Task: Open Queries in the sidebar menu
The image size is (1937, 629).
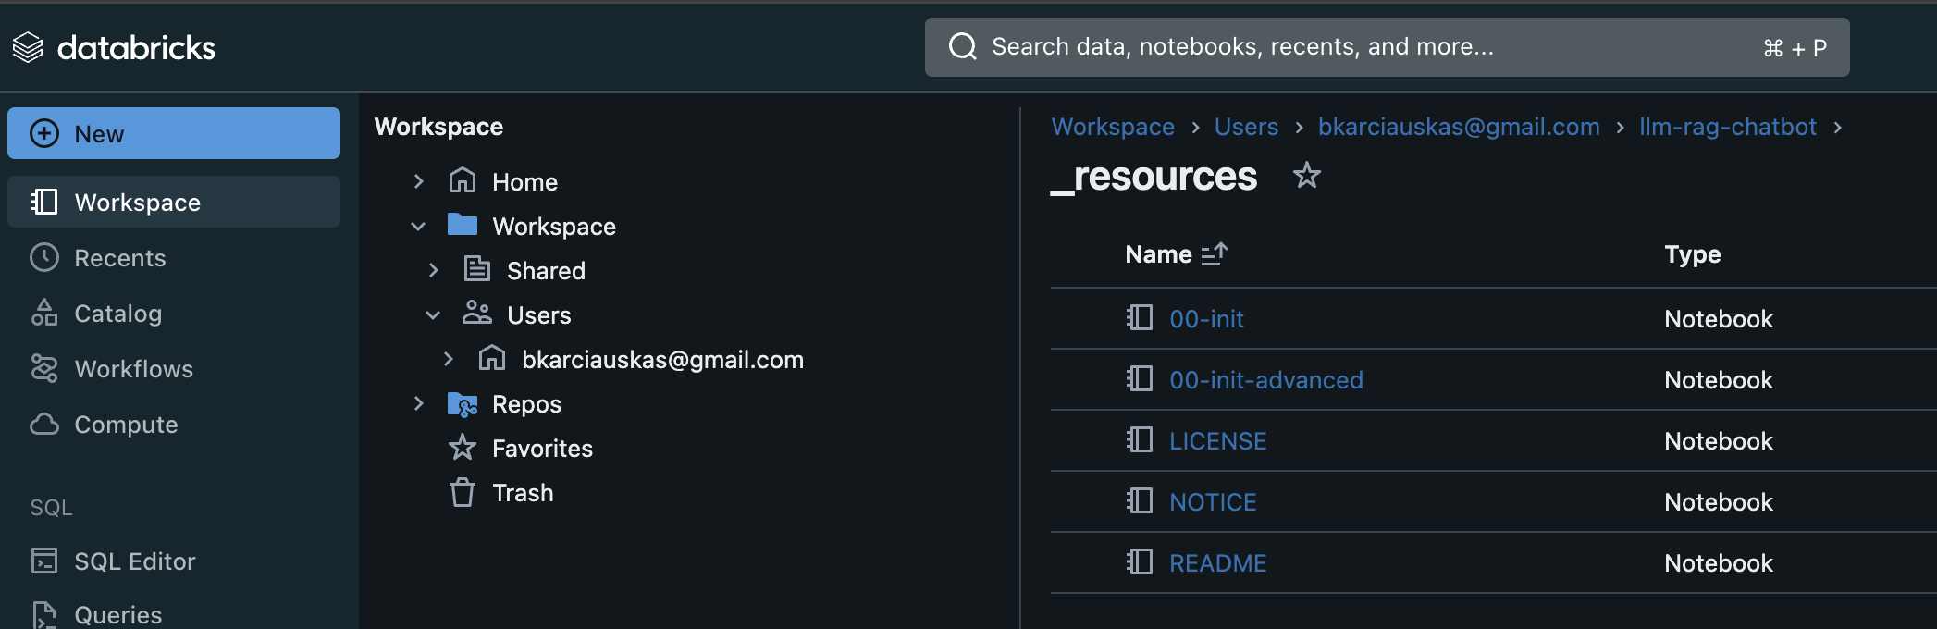Action: point(117,614)
